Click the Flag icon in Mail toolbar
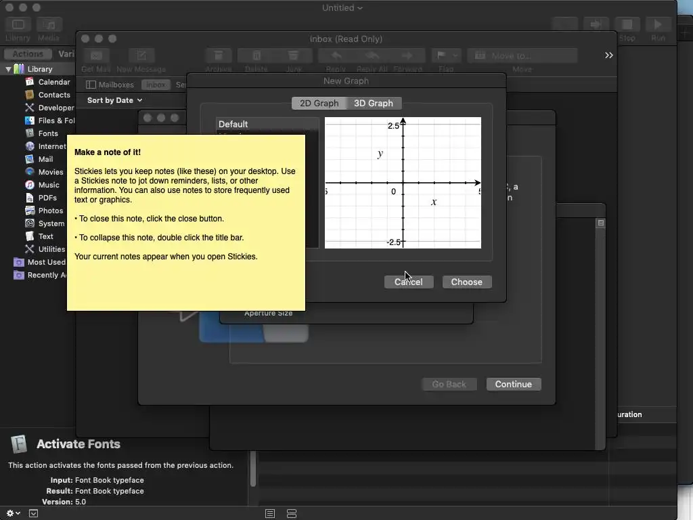693x520 pixels. pos(441,56)
